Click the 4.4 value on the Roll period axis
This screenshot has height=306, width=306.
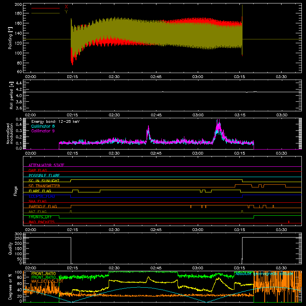(19, 83)
